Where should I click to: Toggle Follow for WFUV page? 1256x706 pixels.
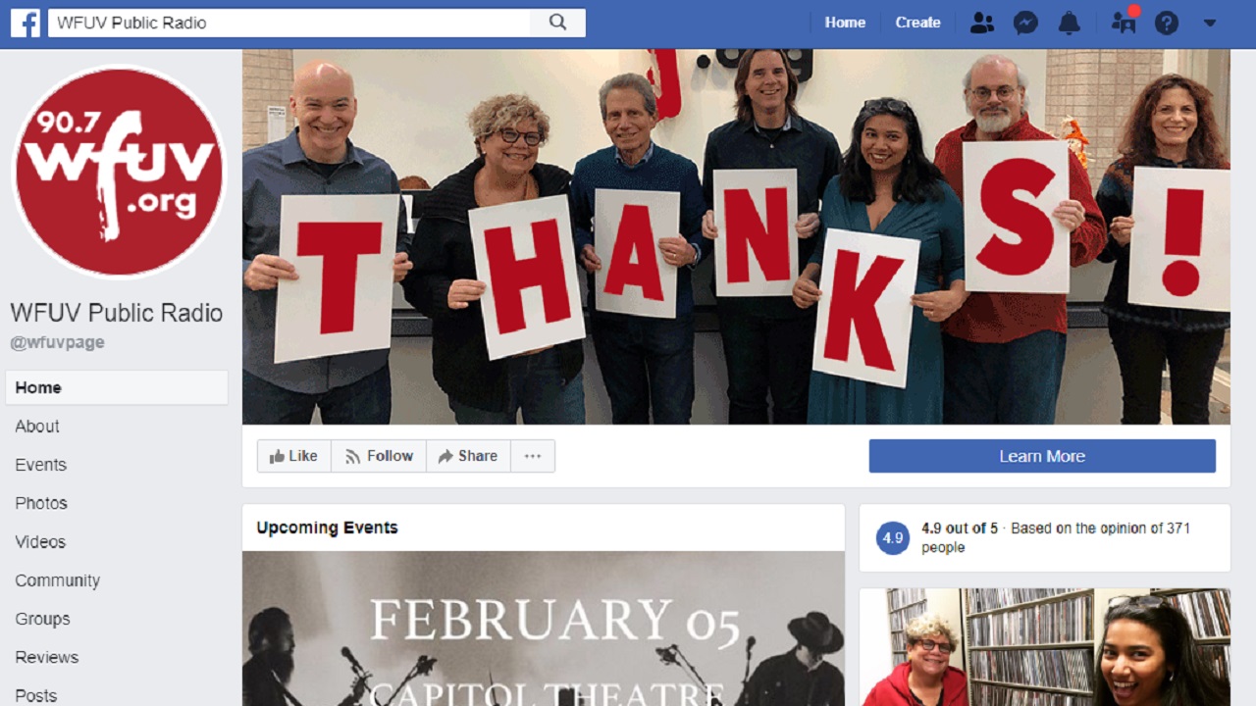[378, 456]
